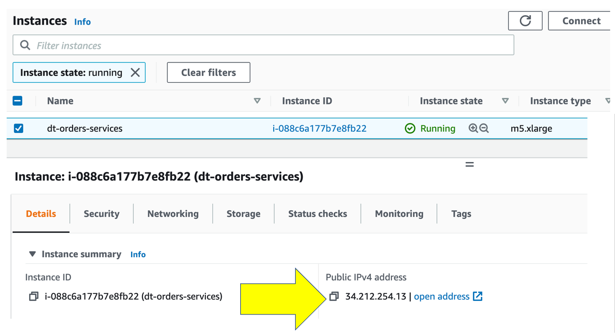The width and height of the screenshot is (615, 333).
Task: Uncheck the dt-orders-services row checkbox
Action: tap(19, 128)
